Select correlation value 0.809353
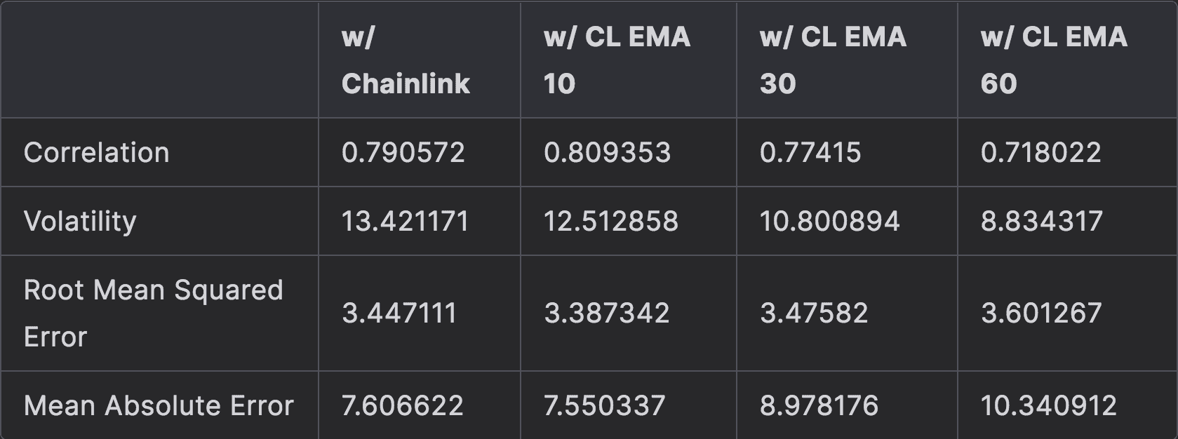The width and height of the screenshot is (1178, 439). [608, 153]
